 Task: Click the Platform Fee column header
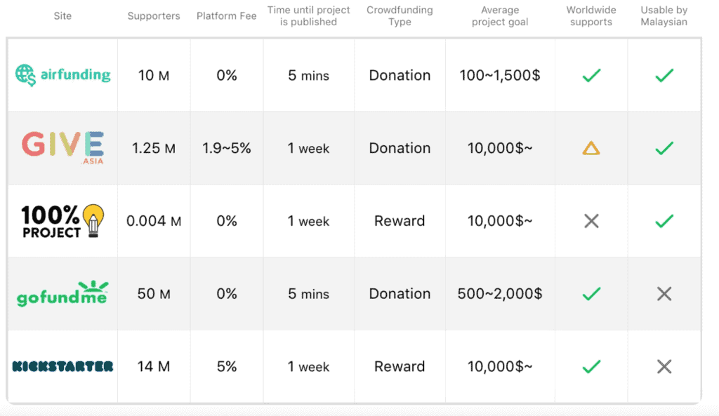[227, 16]
